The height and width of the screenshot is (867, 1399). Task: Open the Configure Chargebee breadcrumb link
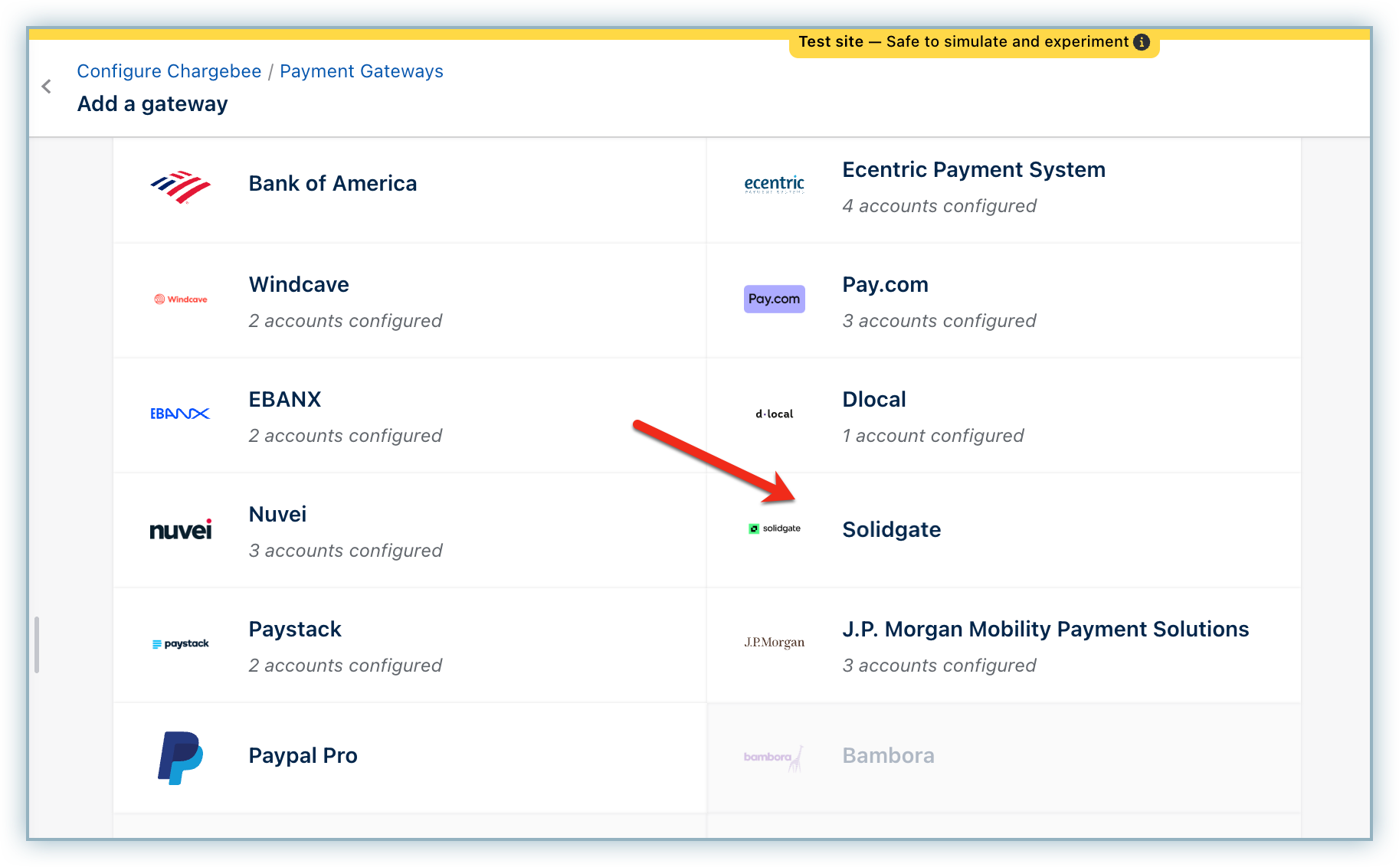[169, 71]
